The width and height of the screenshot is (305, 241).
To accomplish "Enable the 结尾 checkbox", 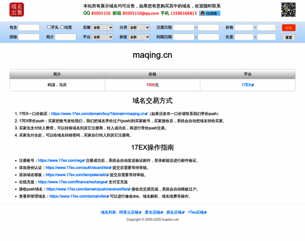I will (62, 27).
